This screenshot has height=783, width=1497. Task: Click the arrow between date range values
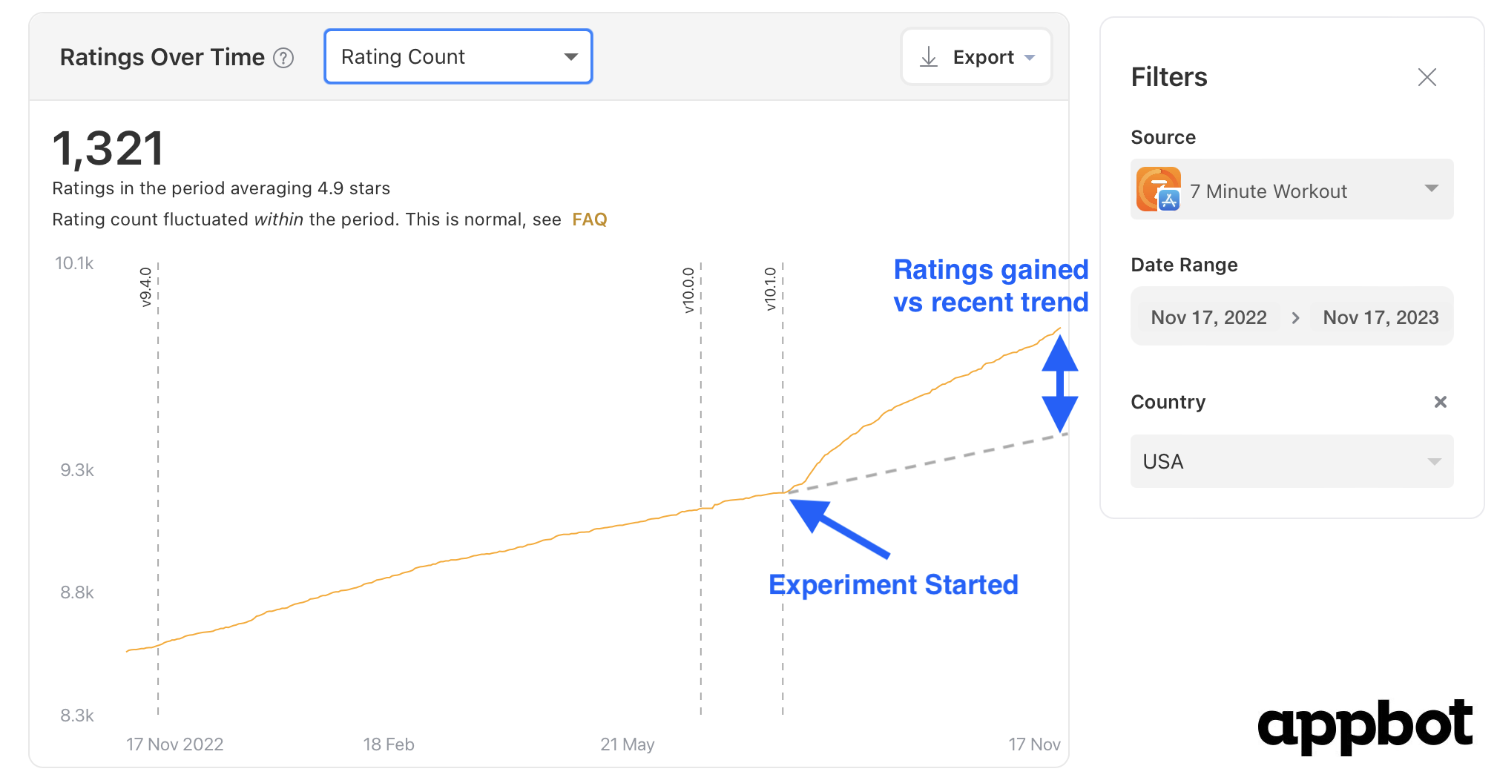(x=1295, y=317)
